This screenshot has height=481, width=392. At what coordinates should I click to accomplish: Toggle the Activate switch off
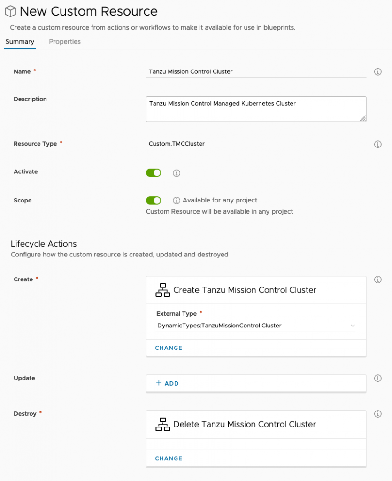coord(154,173)
